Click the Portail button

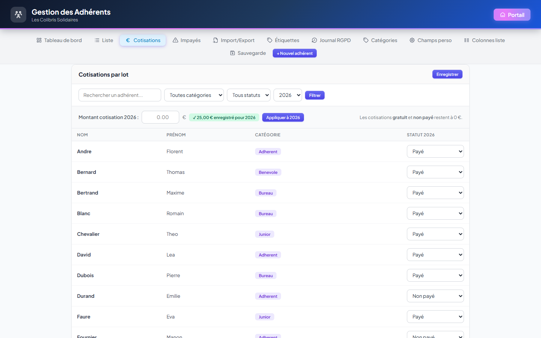click(512, 15)
